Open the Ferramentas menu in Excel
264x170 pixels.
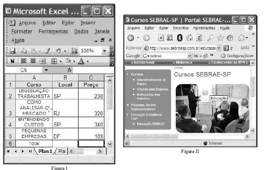tap(54, 31)
